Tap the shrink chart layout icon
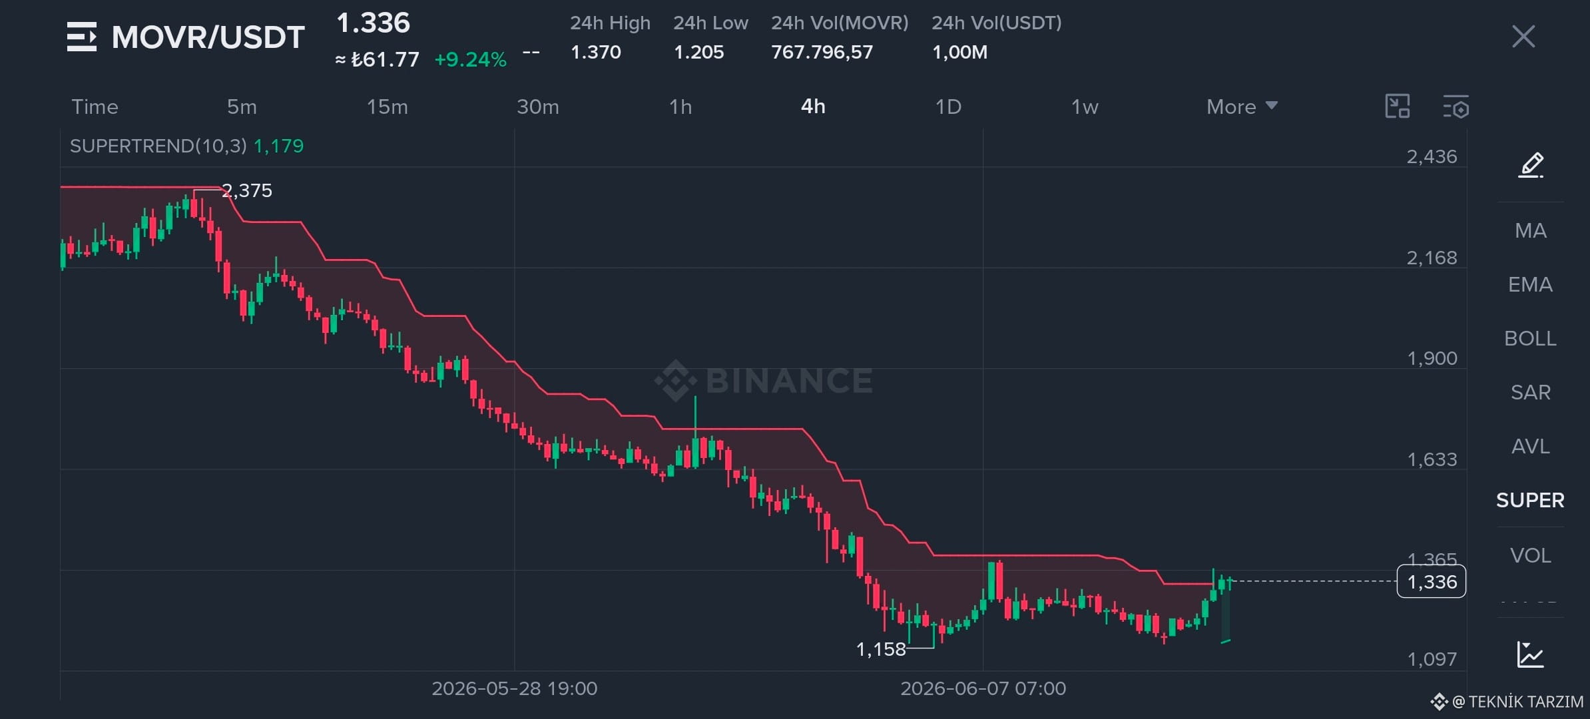 tap(1398, 107)
